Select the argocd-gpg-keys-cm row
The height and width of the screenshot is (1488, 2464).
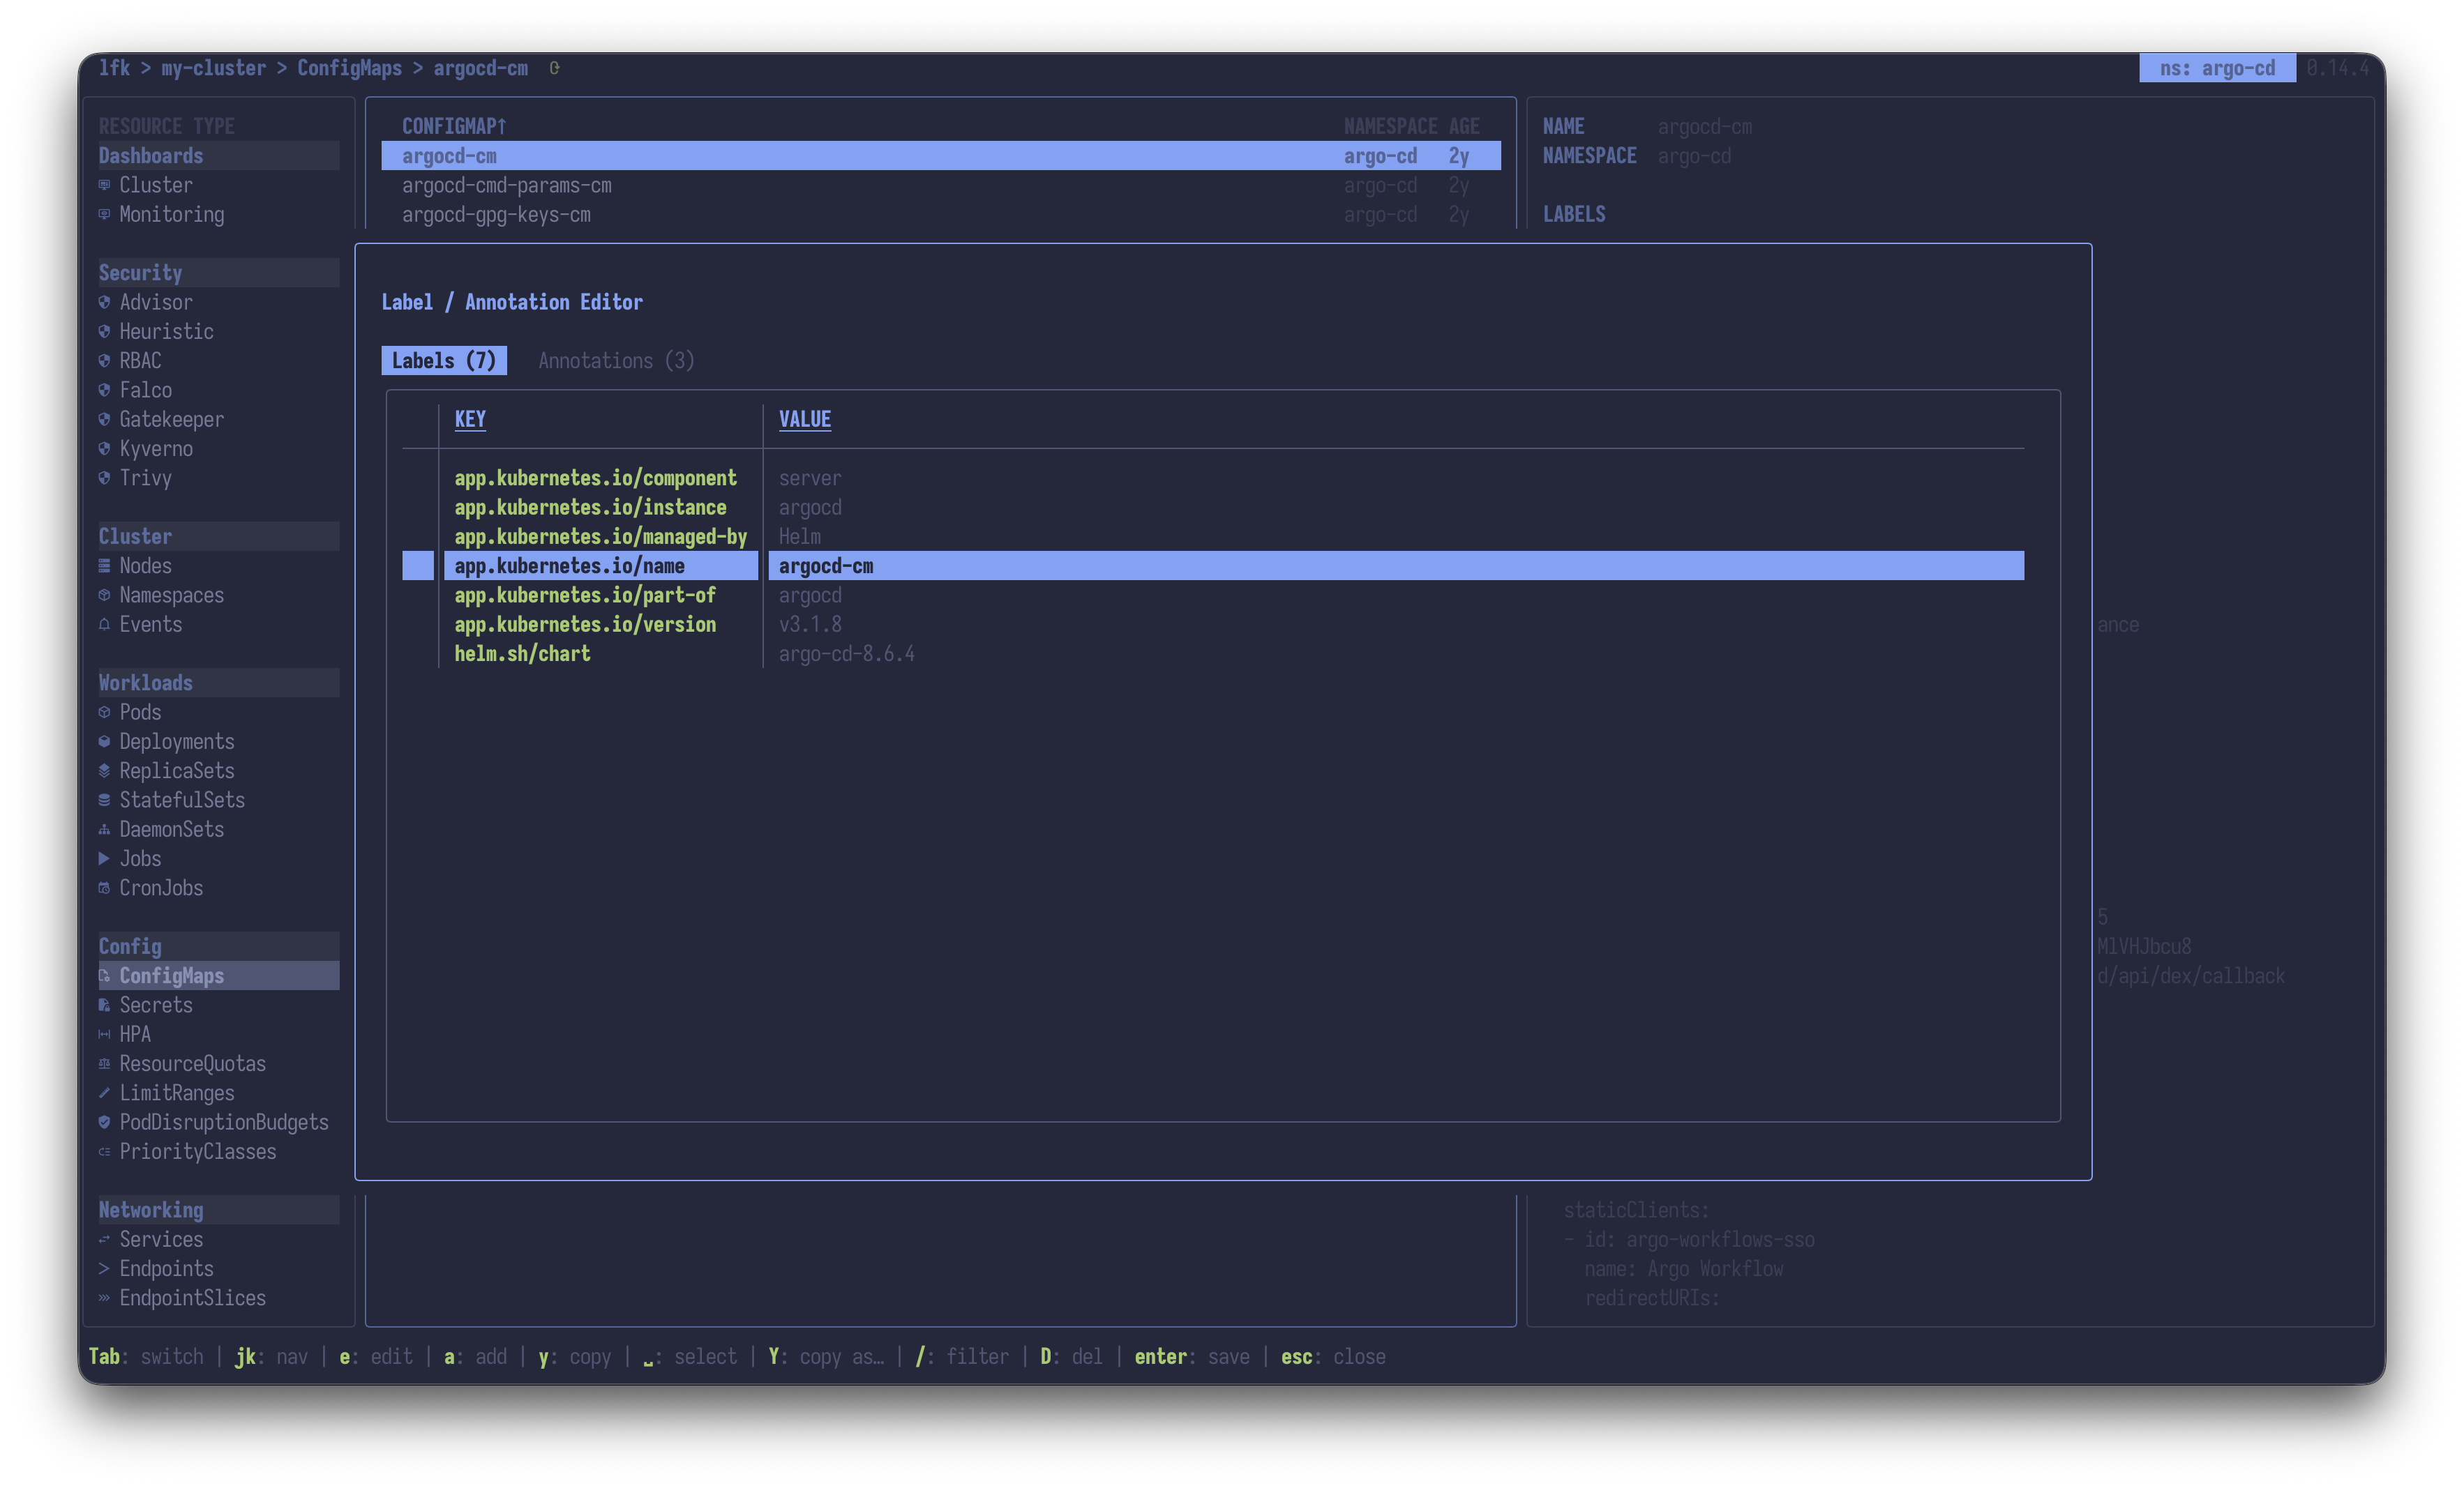click(x=940, y=214)
